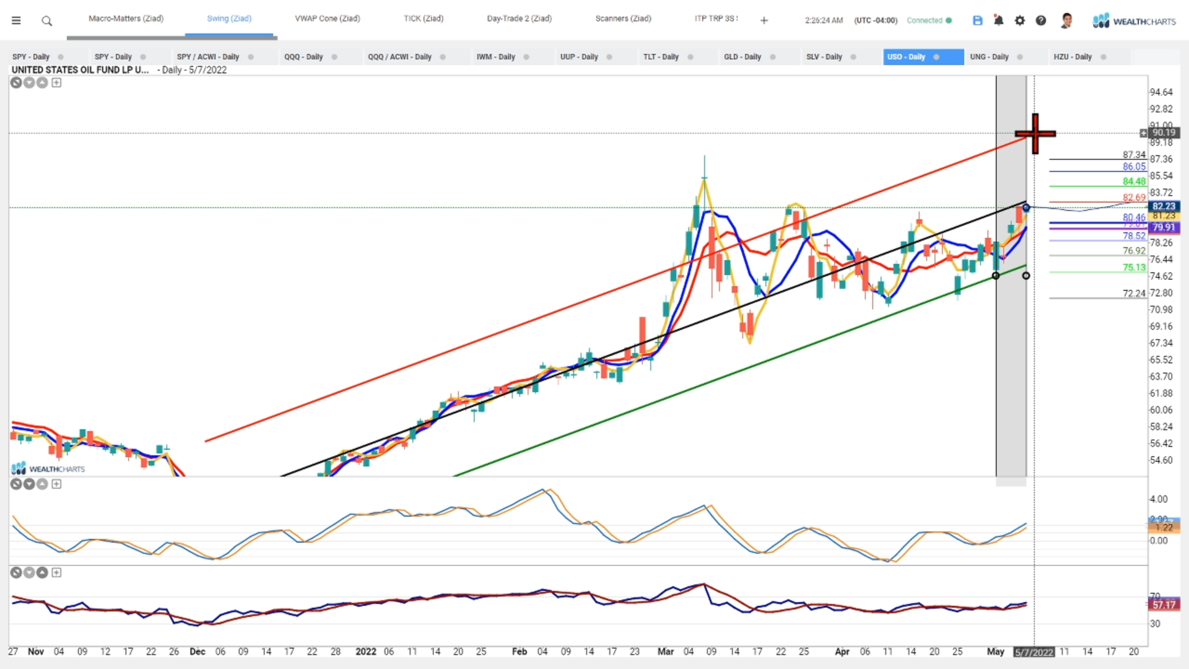Open settings gear icon

click(x=1020, y=20)
